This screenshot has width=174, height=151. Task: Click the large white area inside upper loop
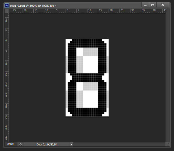click(x=90, y=64)
